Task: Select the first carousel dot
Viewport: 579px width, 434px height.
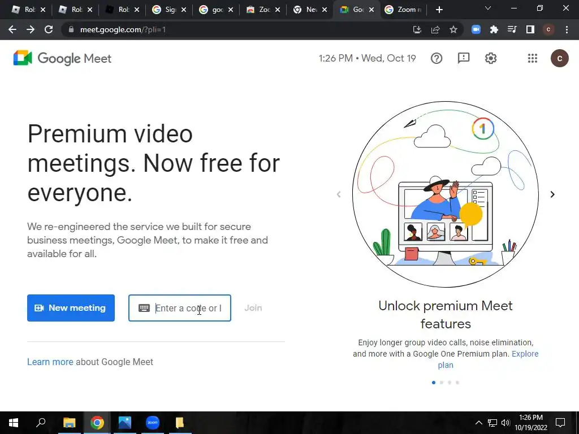Action: (434, 383)
